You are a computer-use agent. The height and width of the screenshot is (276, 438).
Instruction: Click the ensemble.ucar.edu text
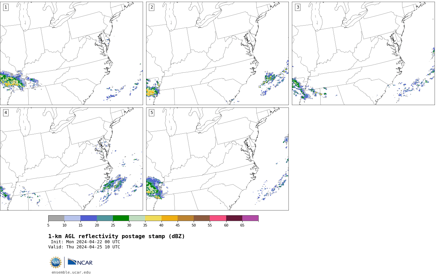coord(71,273)
